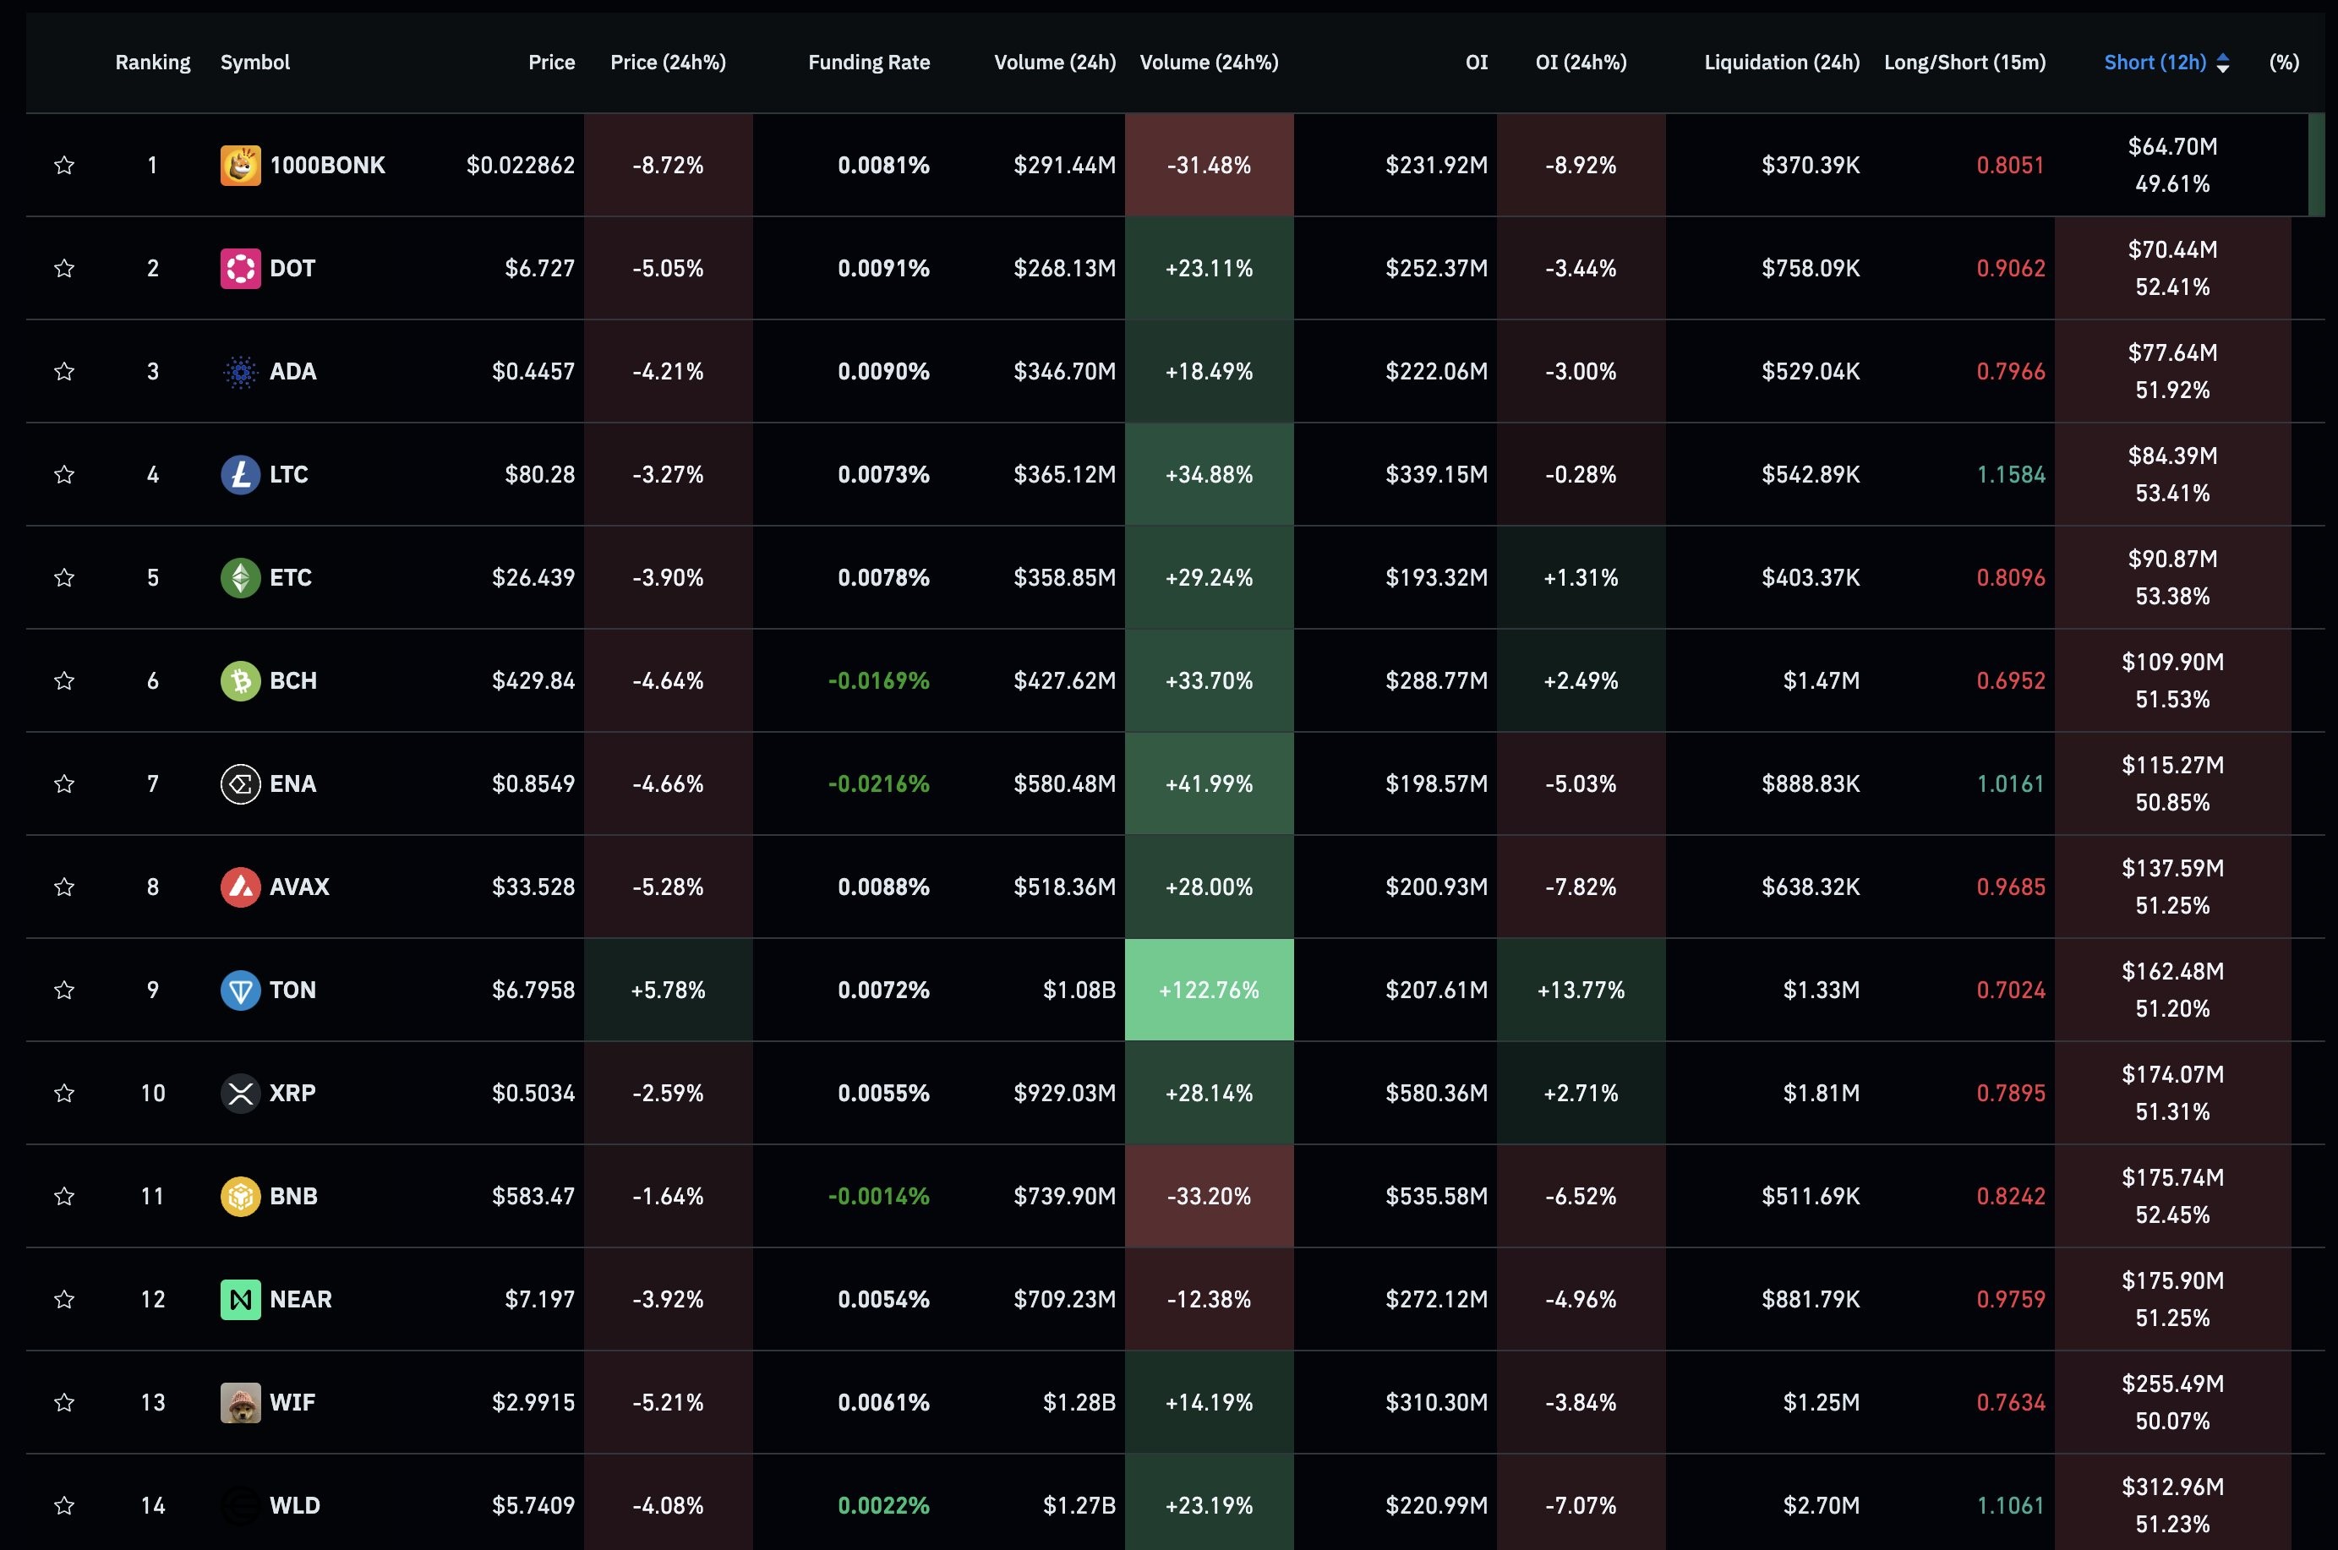Click the AVAX coin icon

click(x=240, y=887)
